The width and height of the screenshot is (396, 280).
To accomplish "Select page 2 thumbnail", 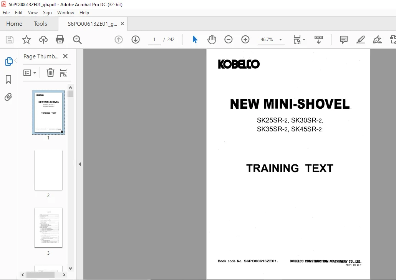I will (x=48, y=170).
